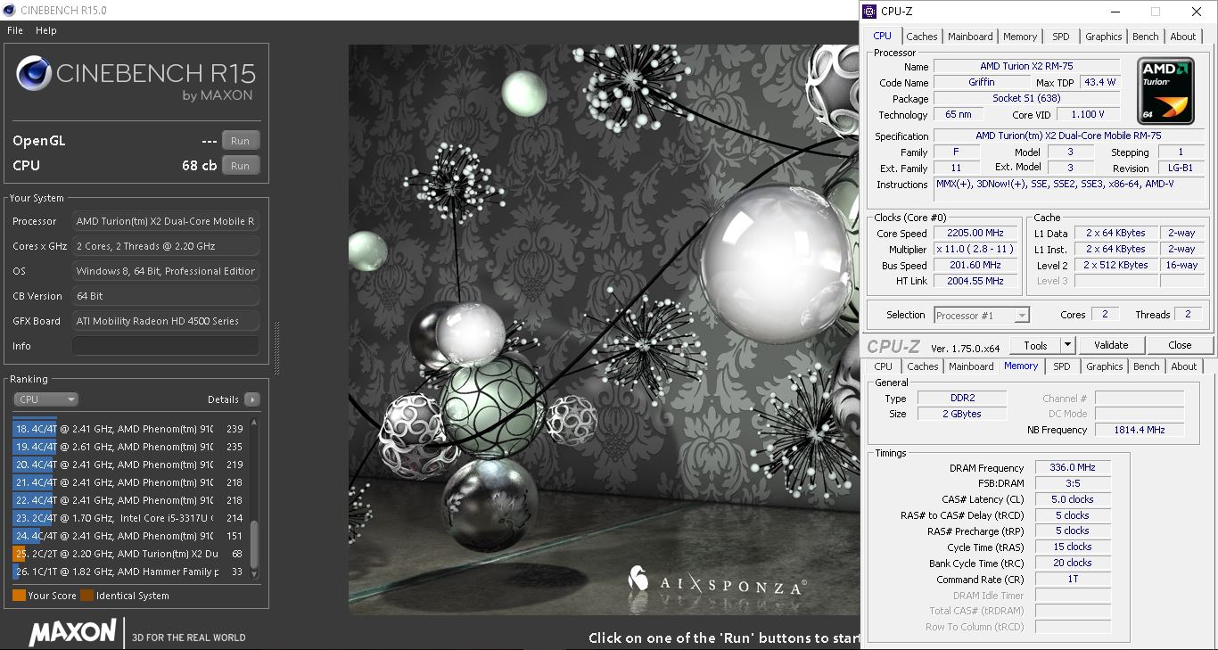Open SPD tab in upper CPU-Z
This screenshot has width=1218, height=650.
click(x=1061, y=37)
